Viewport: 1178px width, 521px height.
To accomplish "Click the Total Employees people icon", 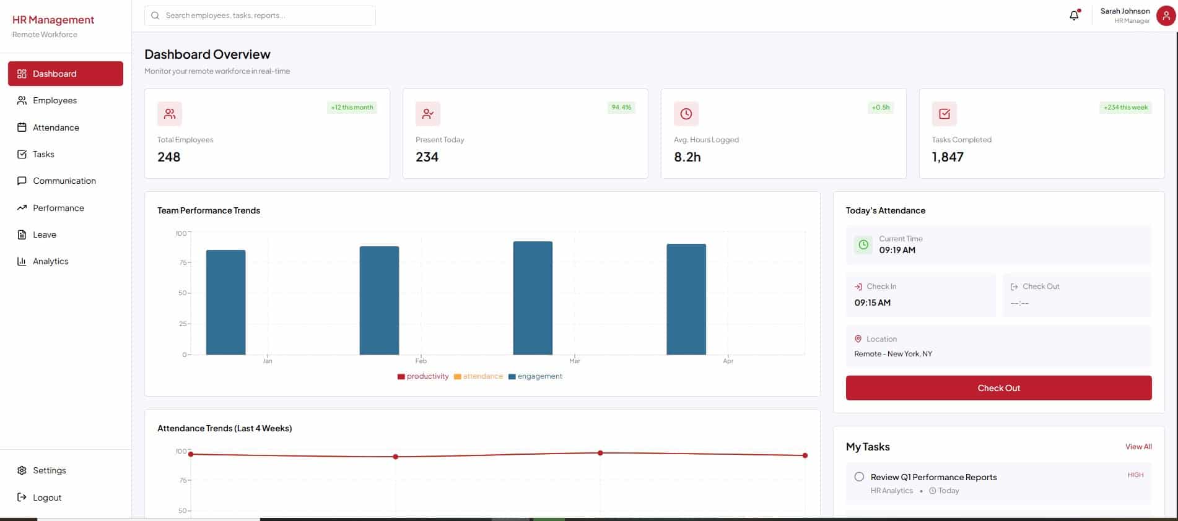I will click(170, 114).
